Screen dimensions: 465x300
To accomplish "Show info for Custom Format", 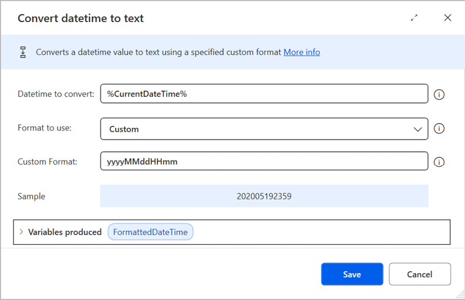I will click(439, 162).
